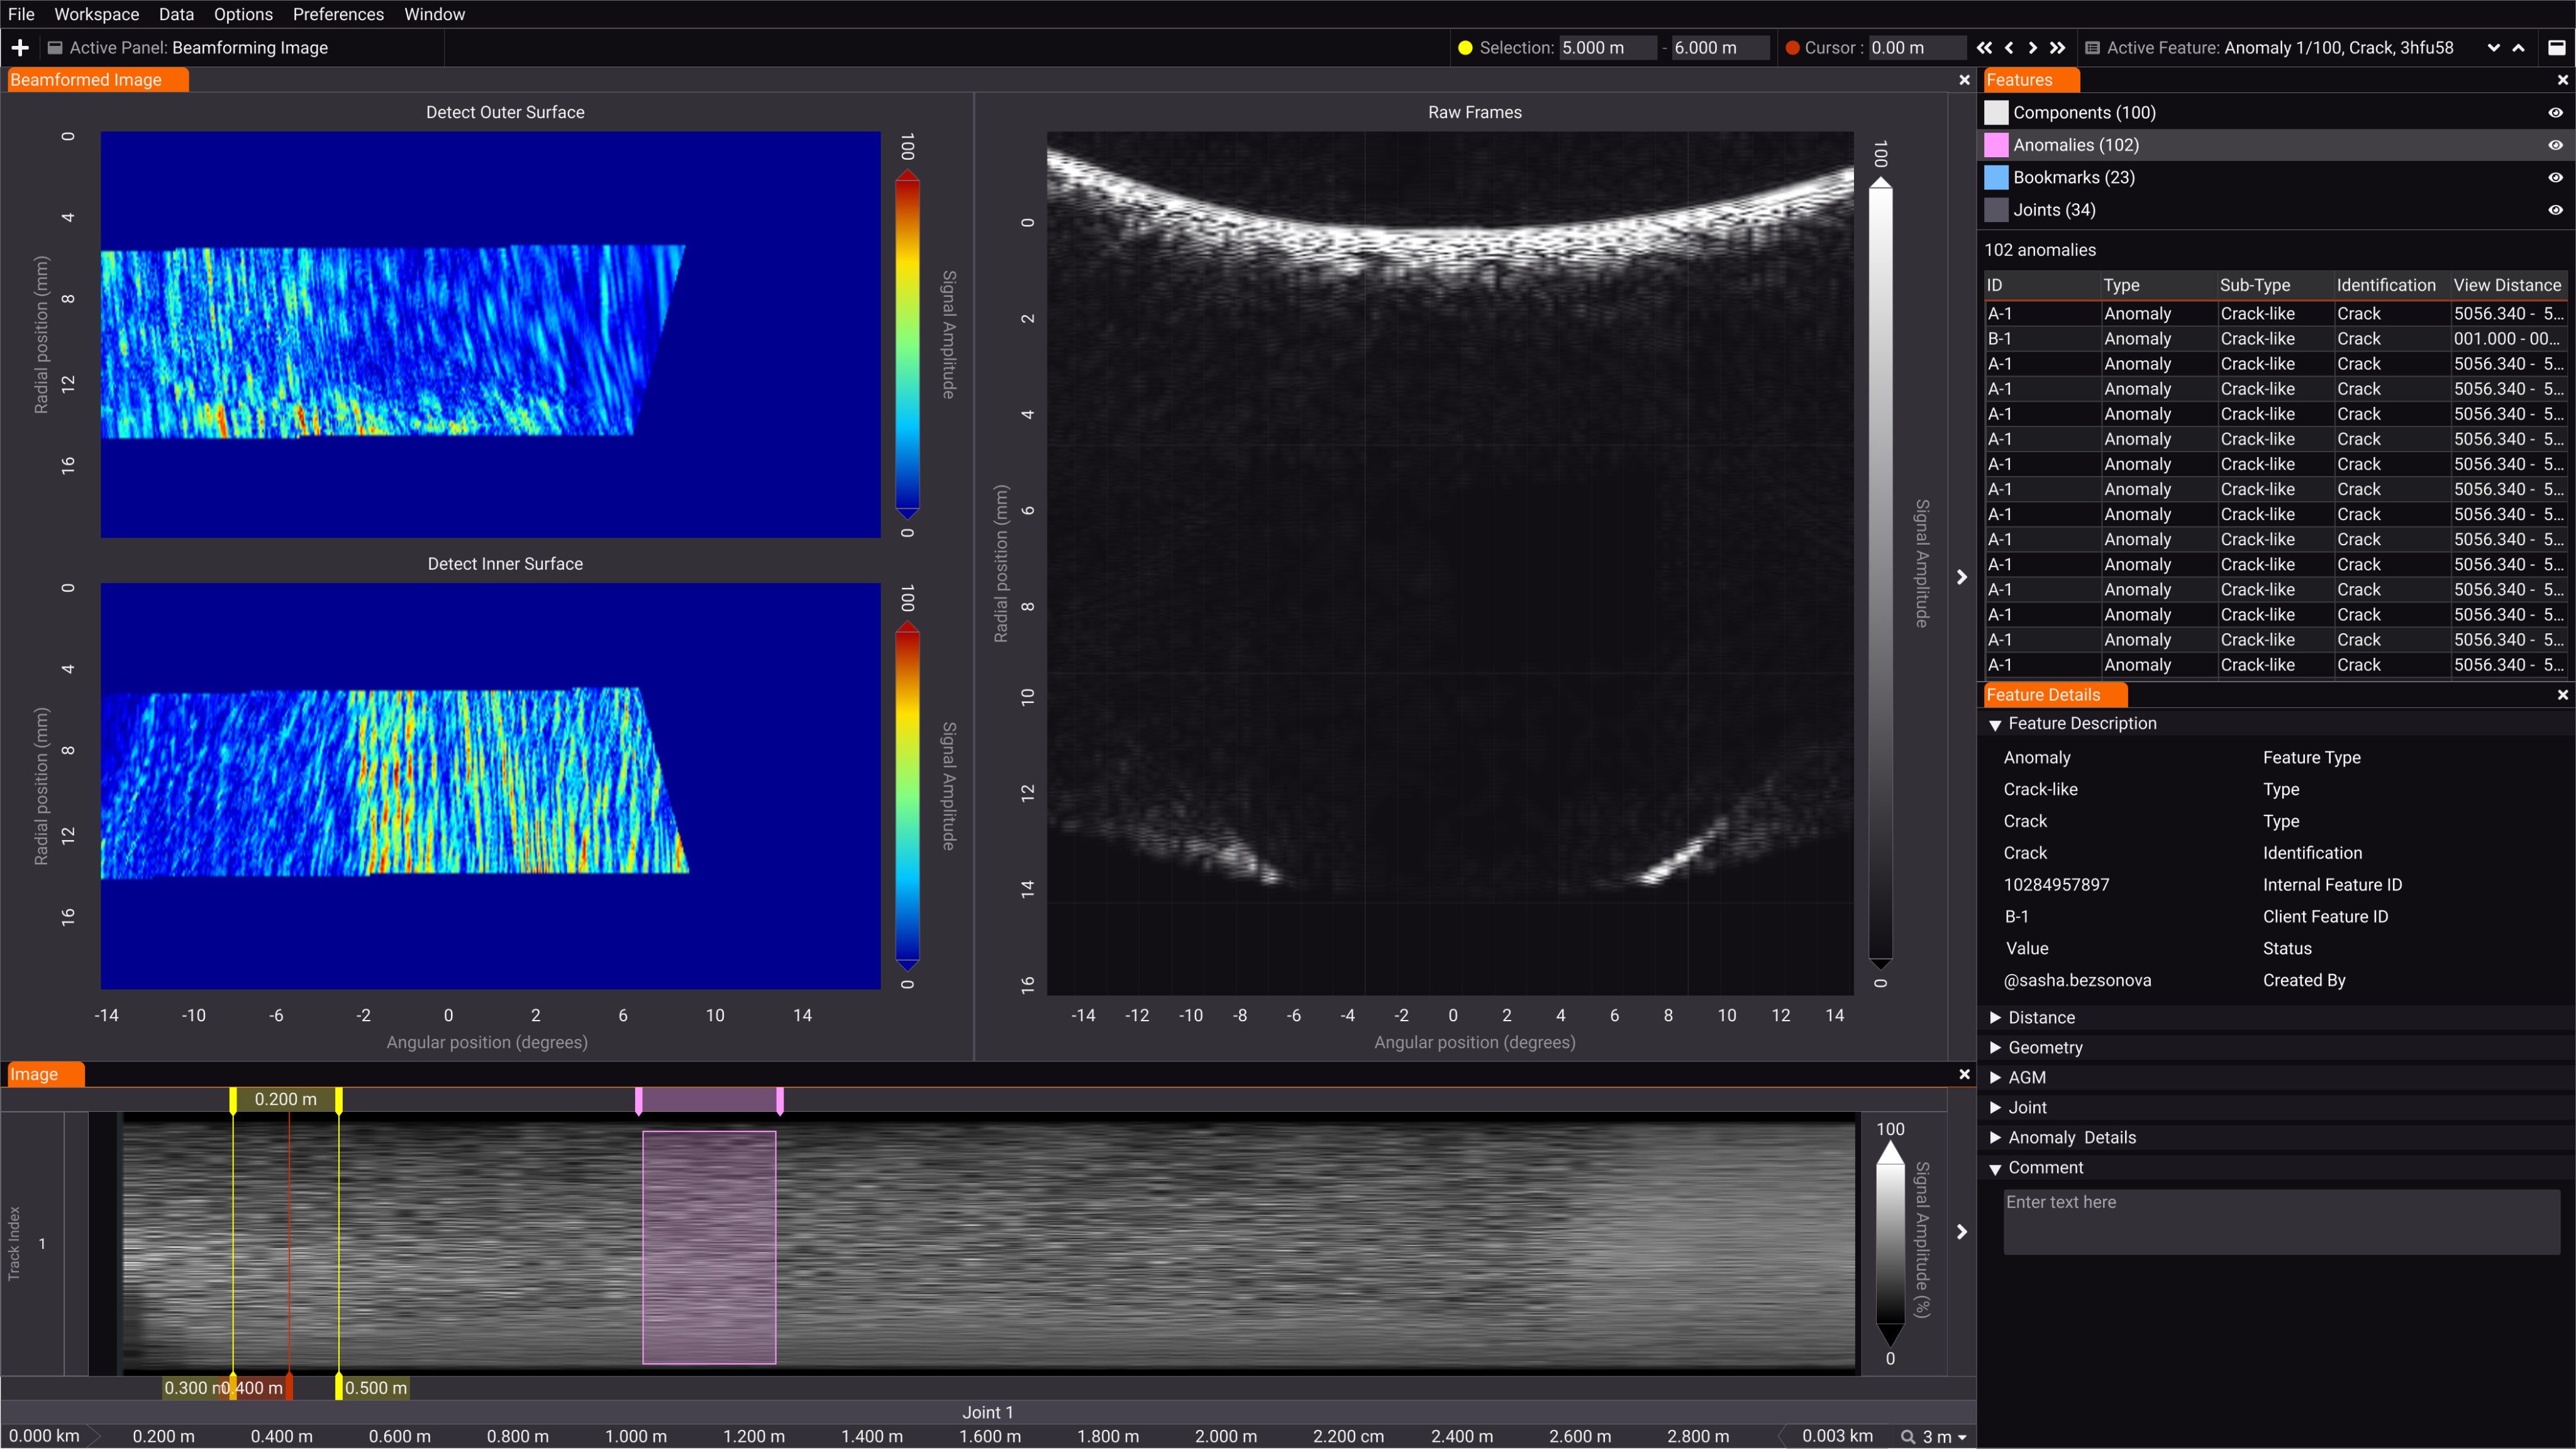This screenshot has width=2576, height=1452.
Task: Click the zoom magnifier icon next to 3 m
Action: click(1908, 1436)
